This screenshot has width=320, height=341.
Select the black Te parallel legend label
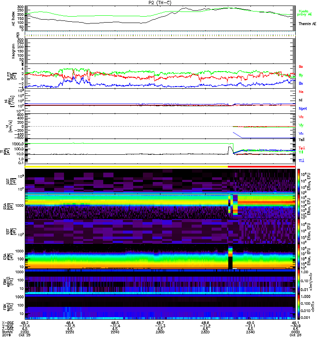pyautogui.click(x=302, y=140)
